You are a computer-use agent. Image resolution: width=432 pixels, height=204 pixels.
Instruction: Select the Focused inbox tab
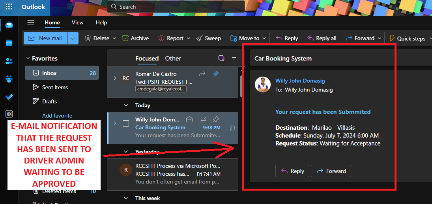coord(147,59)
